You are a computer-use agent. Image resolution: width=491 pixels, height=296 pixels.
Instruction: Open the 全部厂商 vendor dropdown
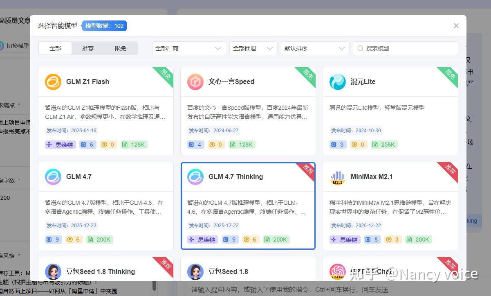pyautogui.click(x=189, y=48)
